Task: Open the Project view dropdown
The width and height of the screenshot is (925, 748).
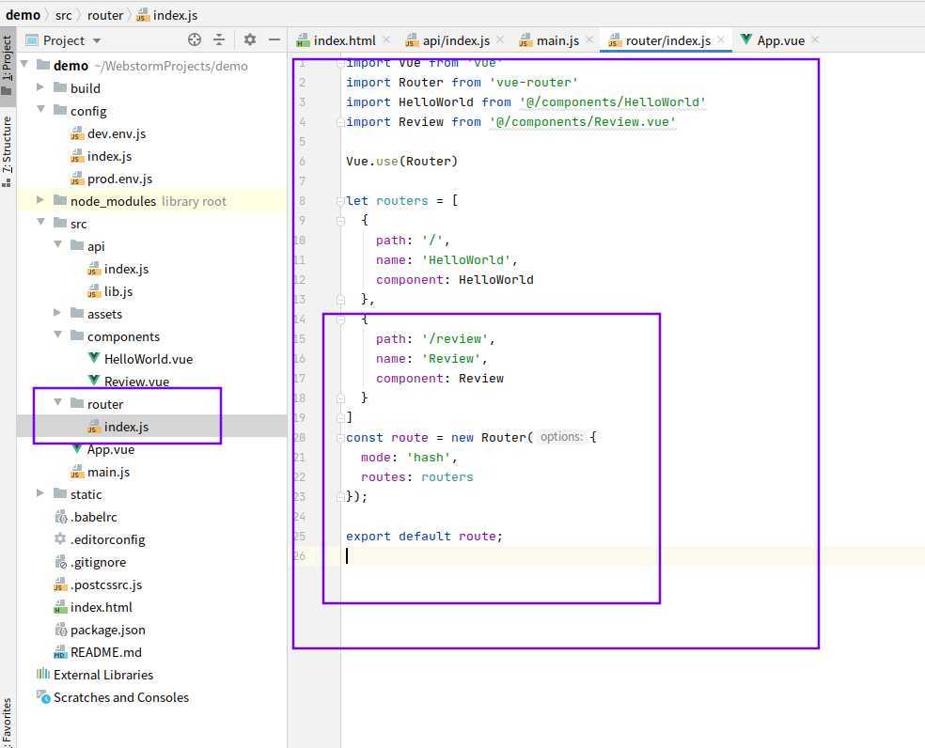Action: click(97, 40)
